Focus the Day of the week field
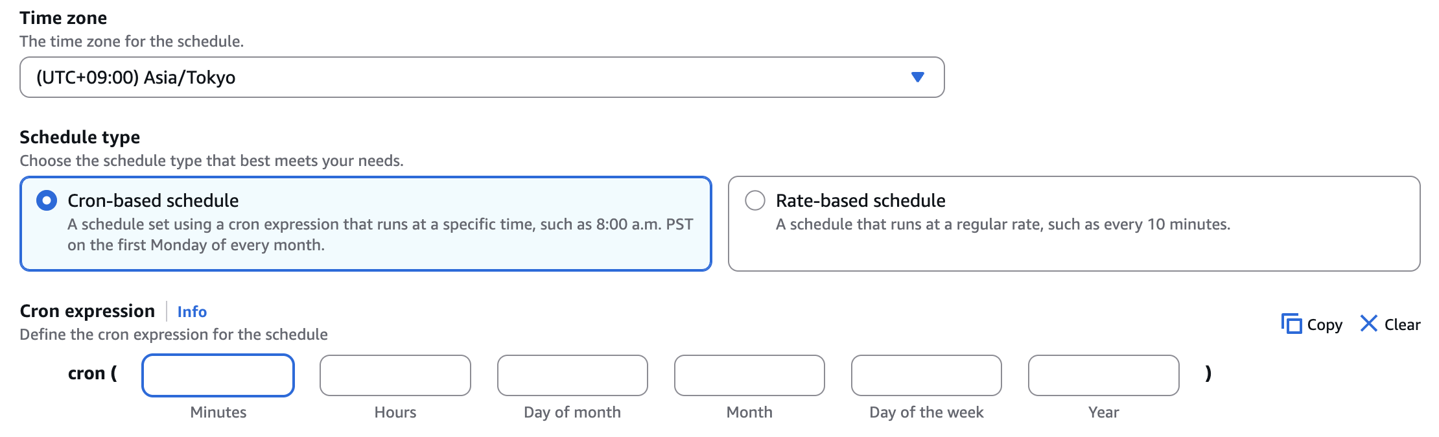The height and width of the screenshot is (437, 1439). (926, 375)
